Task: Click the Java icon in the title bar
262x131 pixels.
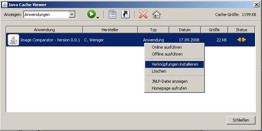Action: [x=4, y=4]
